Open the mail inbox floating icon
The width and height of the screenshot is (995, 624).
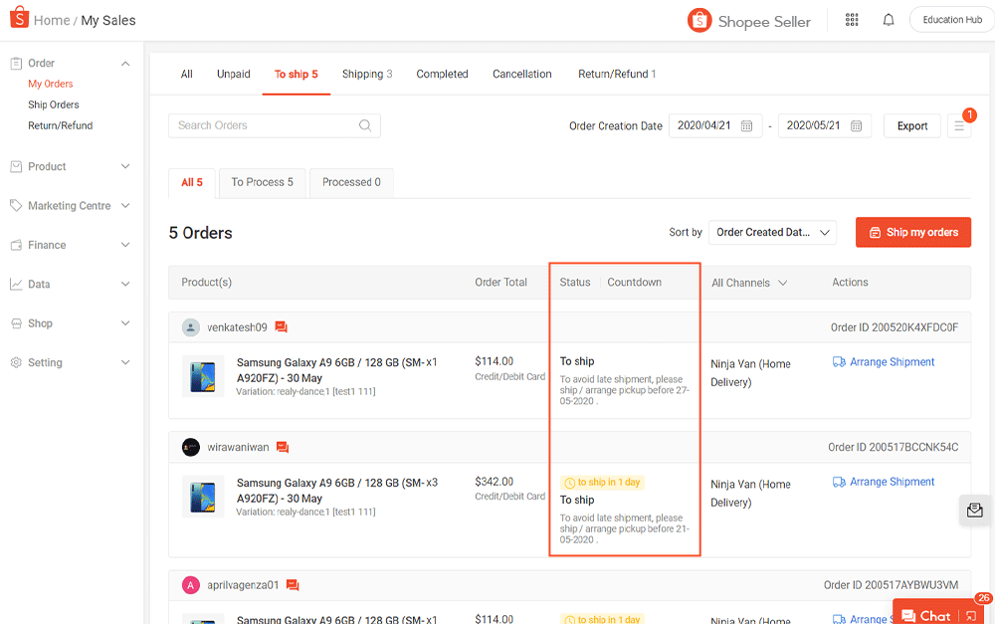(974, 511)
